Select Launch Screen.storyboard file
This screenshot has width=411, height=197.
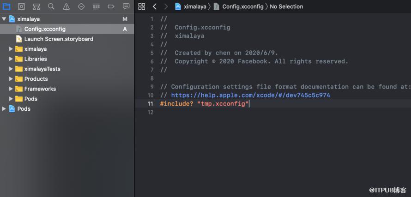pos(67,39)
